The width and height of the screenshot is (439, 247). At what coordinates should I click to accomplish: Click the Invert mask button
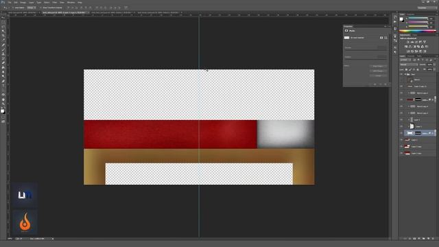click(378, 75)
